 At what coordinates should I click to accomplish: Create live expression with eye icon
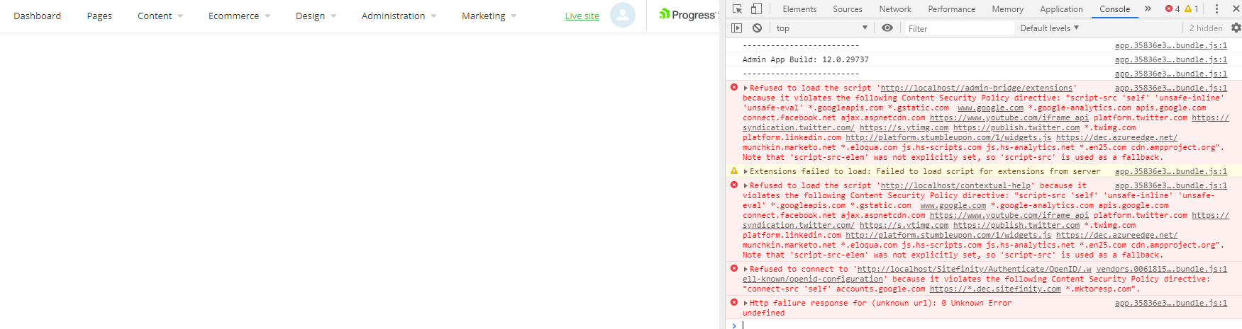887,28
